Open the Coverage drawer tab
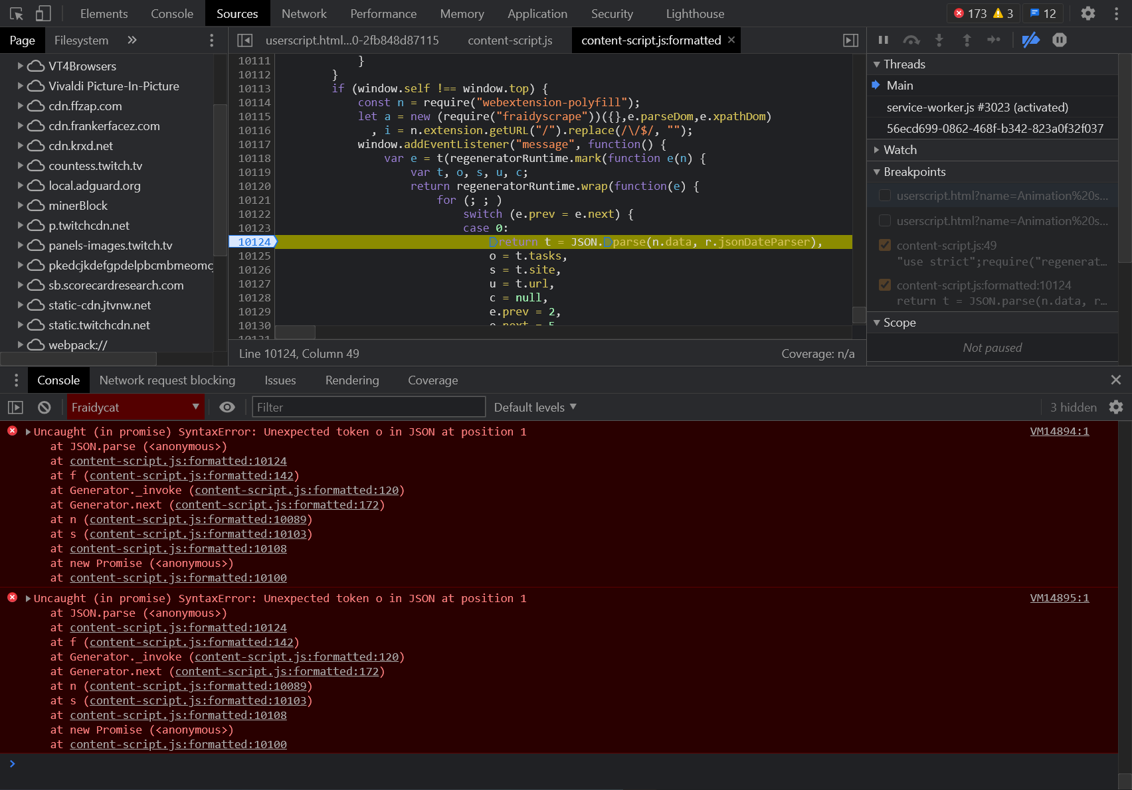Screen dimensions: 1132x790 click(433, 380)
